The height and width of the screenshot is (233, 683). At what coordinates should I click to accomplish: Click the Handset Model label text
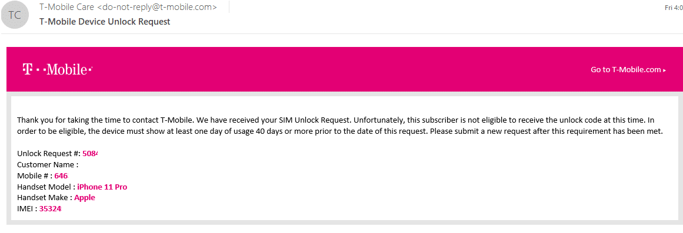(46, 187)
